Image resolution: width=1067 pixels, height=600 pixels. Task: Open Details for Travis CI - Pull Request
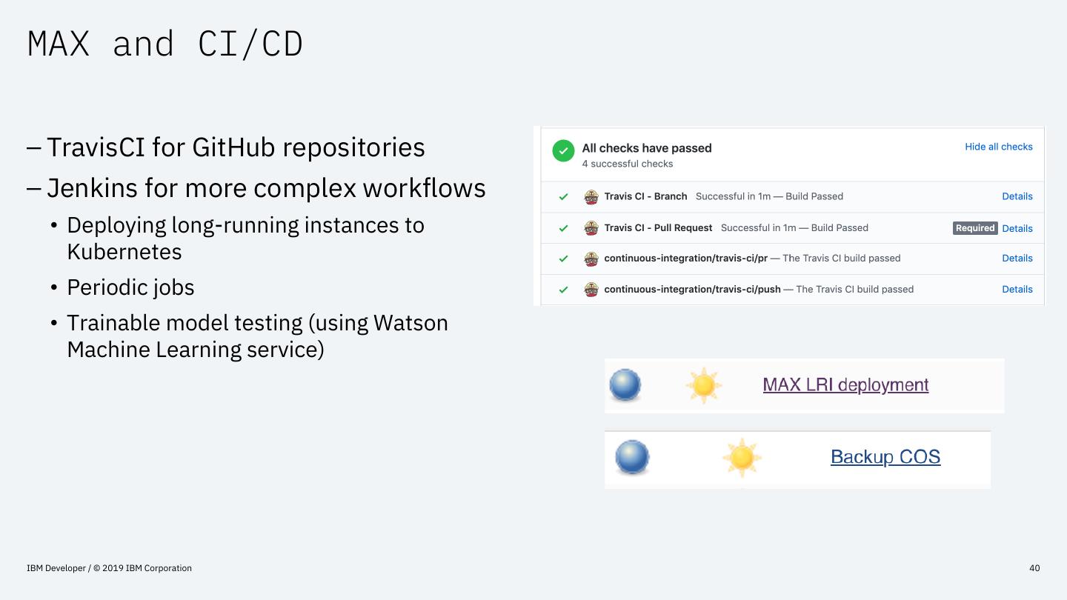(x=1017, y=228)
